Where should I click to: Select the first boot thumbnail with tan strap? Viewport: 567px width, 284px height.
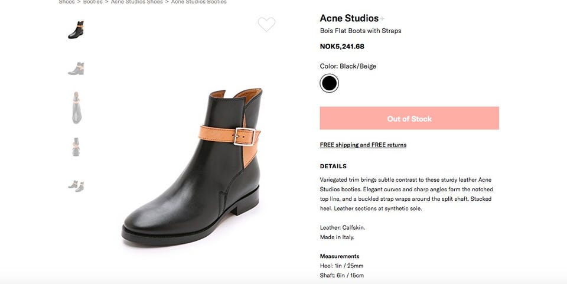tap(76, 30)
